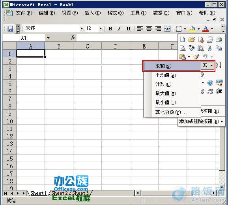The width and height of the screenshot is (228, 205).
Task: Click the Print icon
Action: pyautogui.click(x=219, y=39)
